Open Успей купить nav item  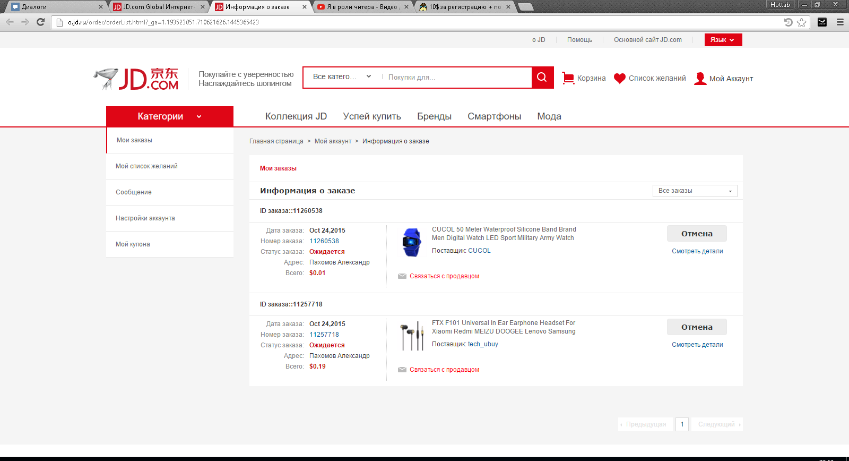(372, 116)
